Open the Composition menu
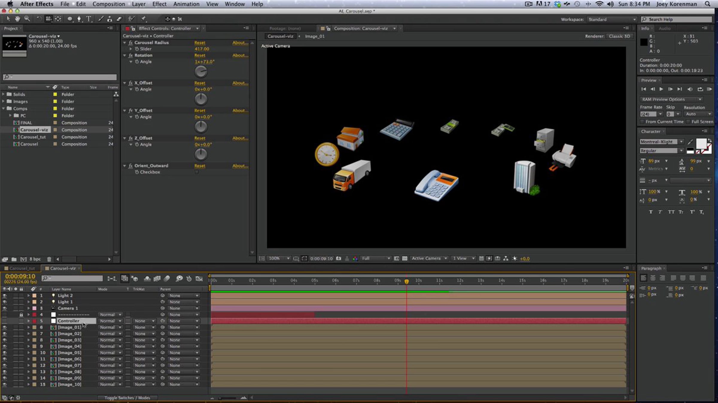Viewport: 718px width, 403px height. tap(109, 4)
